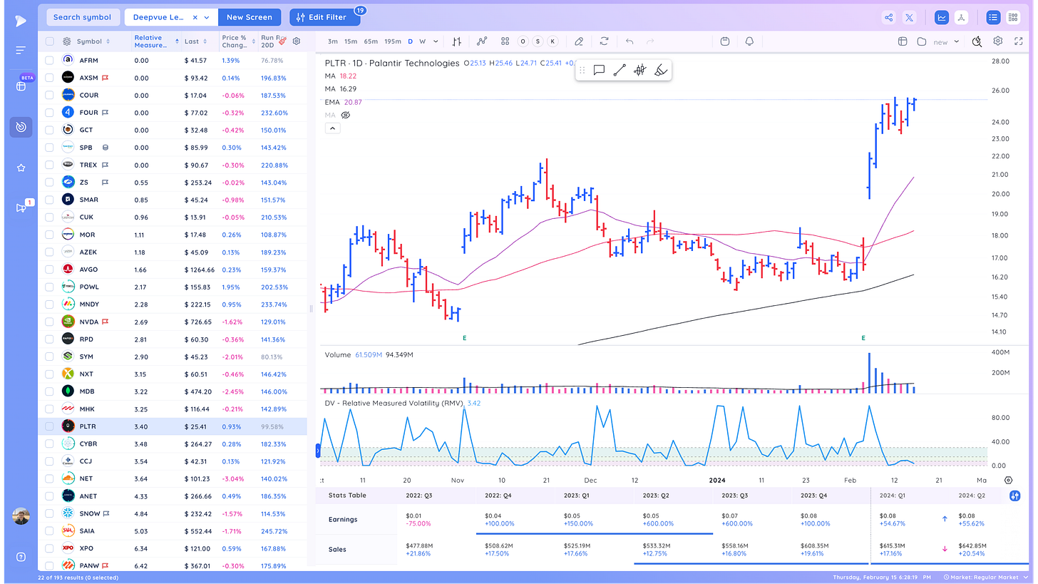
Task: Select the 3m timeframe
Action: [332, 41]
